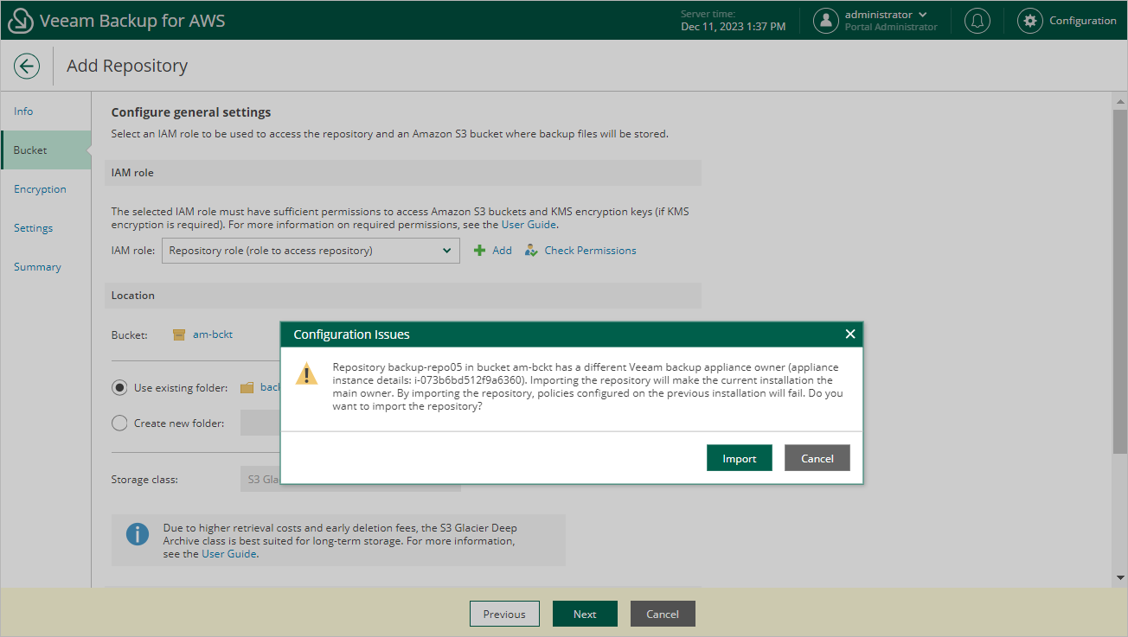
Task: Click the Storage class label
Action: click(x=145, y=480)
